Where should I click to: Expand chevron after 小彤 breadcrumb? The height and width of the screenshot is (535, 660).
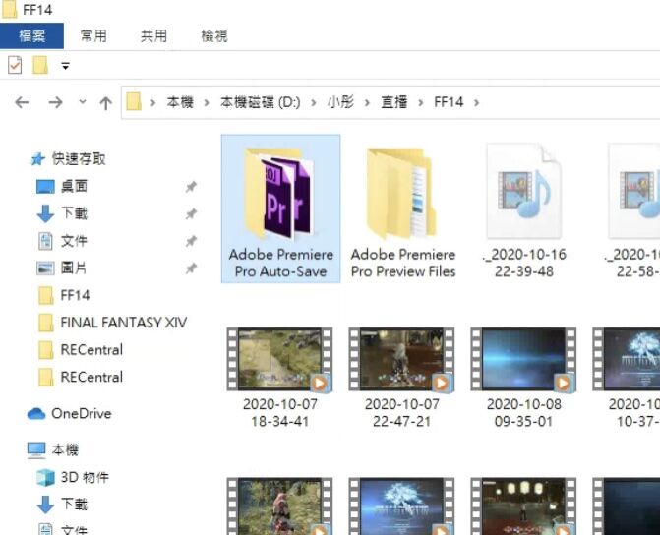click(367, 102)
